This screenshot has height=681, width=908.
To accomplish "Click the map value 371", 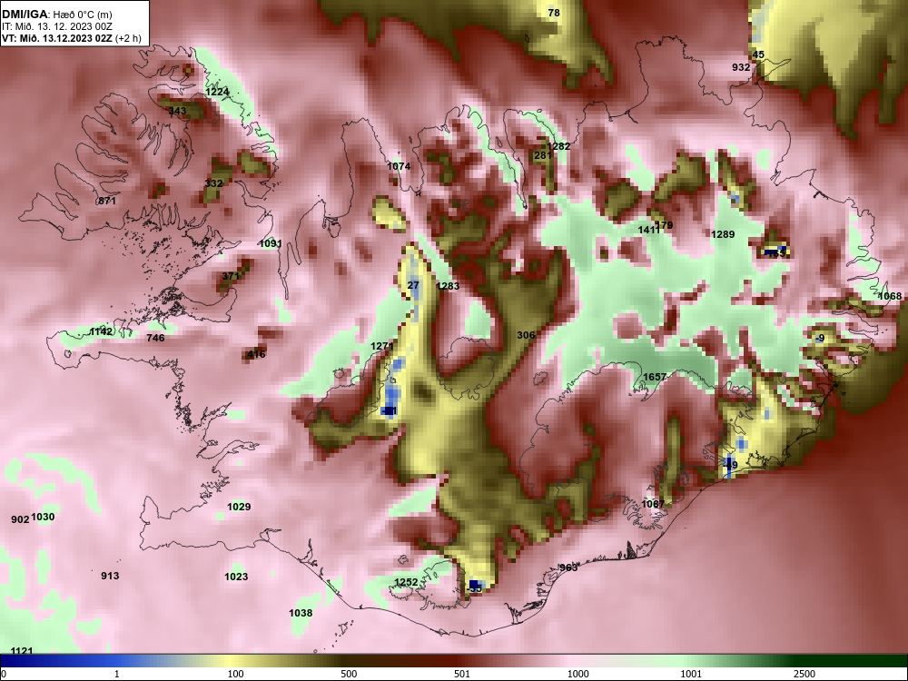I will 231,276.
